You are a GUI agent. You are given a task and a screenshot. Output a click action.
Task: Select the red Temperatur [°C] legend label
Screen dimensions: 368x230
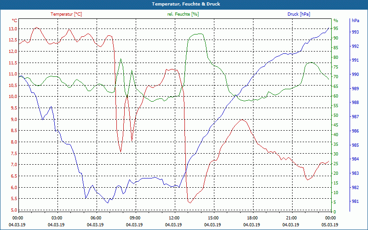pos(66,14)
